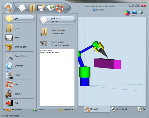149x118 pixels.
Task: Select PA10-7C.rarm template
Action: coord(46,51)
